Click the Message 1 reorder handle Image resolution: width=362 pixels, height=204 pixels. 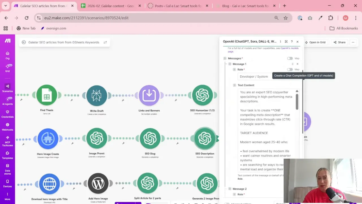click(x=292, y=64)
